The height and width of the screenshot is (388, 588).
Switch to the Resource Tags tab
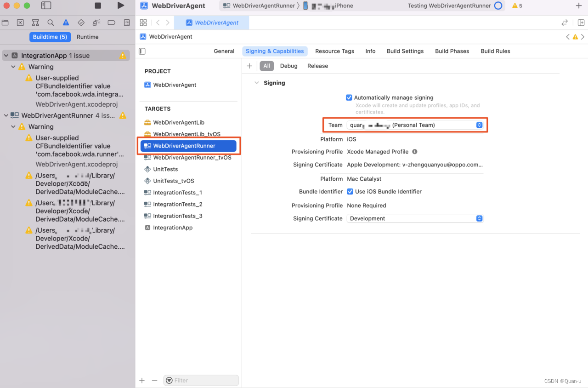pyautogui.click(x=334, y=51)
